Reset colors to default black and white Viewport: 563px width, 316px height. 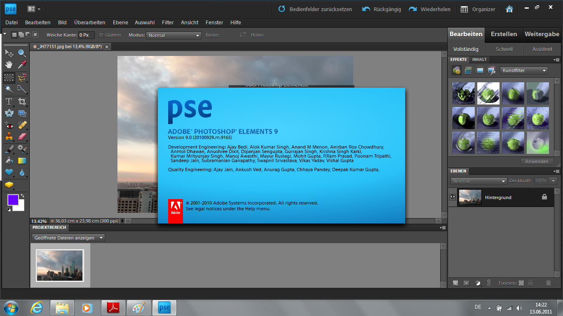click(9, 210)
